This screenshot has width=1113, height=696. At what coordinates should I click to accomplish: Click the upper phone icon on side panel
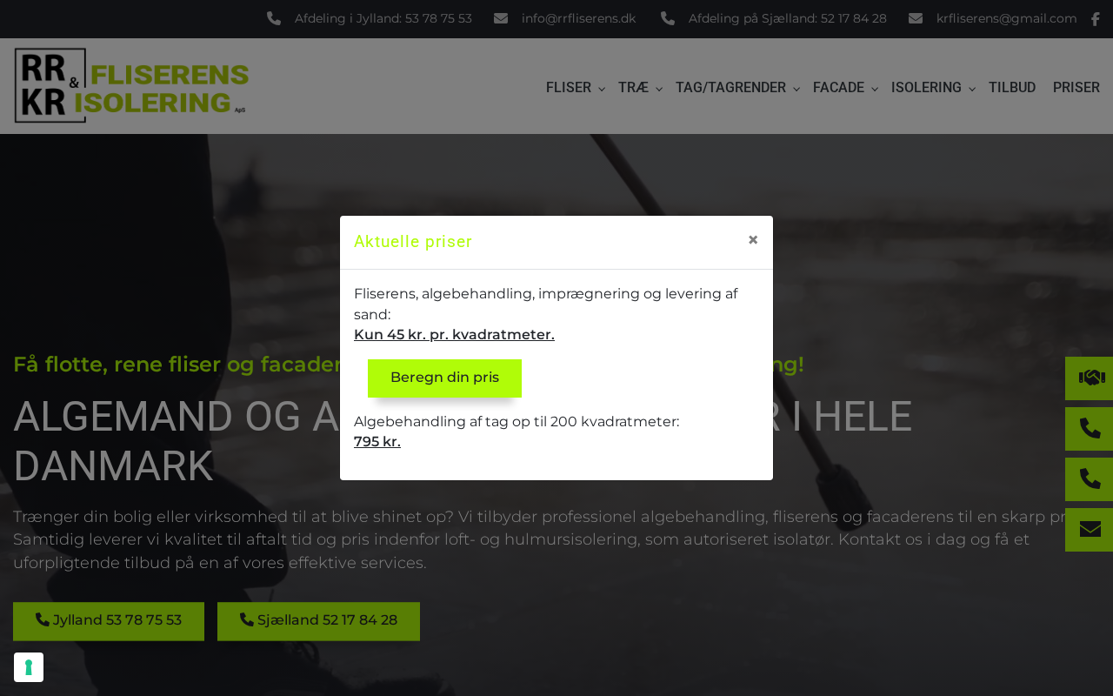(1090, 428)
